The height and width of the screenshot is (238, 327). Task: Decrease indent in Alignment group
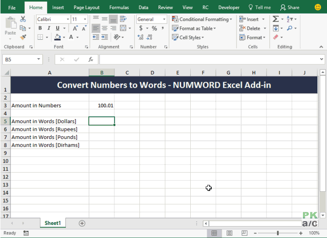click(x=96, y=37)
